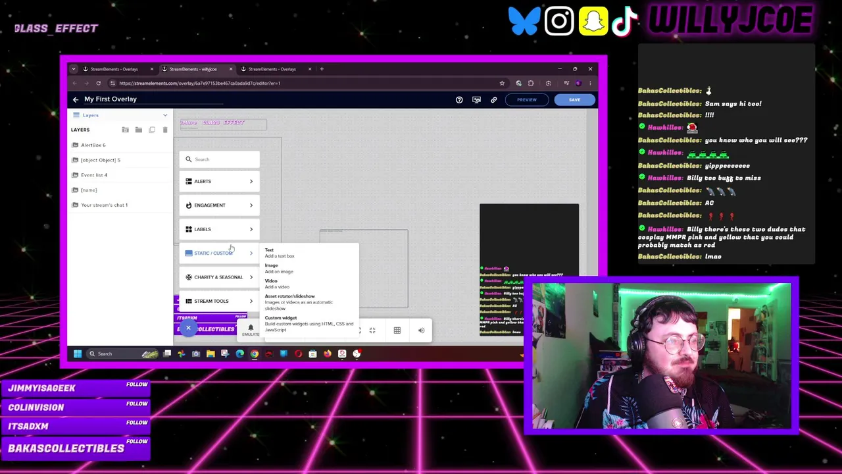Expand the STREAM TOOLS category

coord(220,302)
